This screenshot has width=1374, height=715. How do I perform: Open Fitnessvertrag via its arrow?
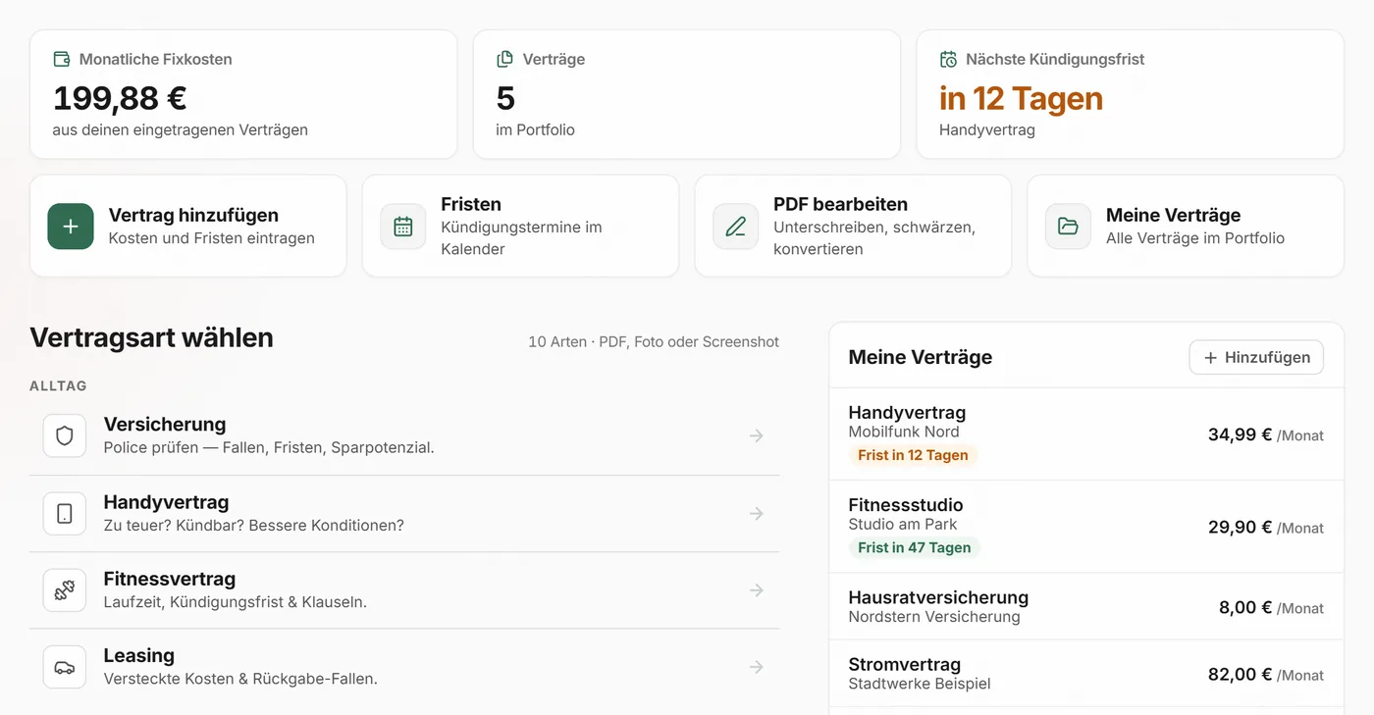tap(757, 590)
